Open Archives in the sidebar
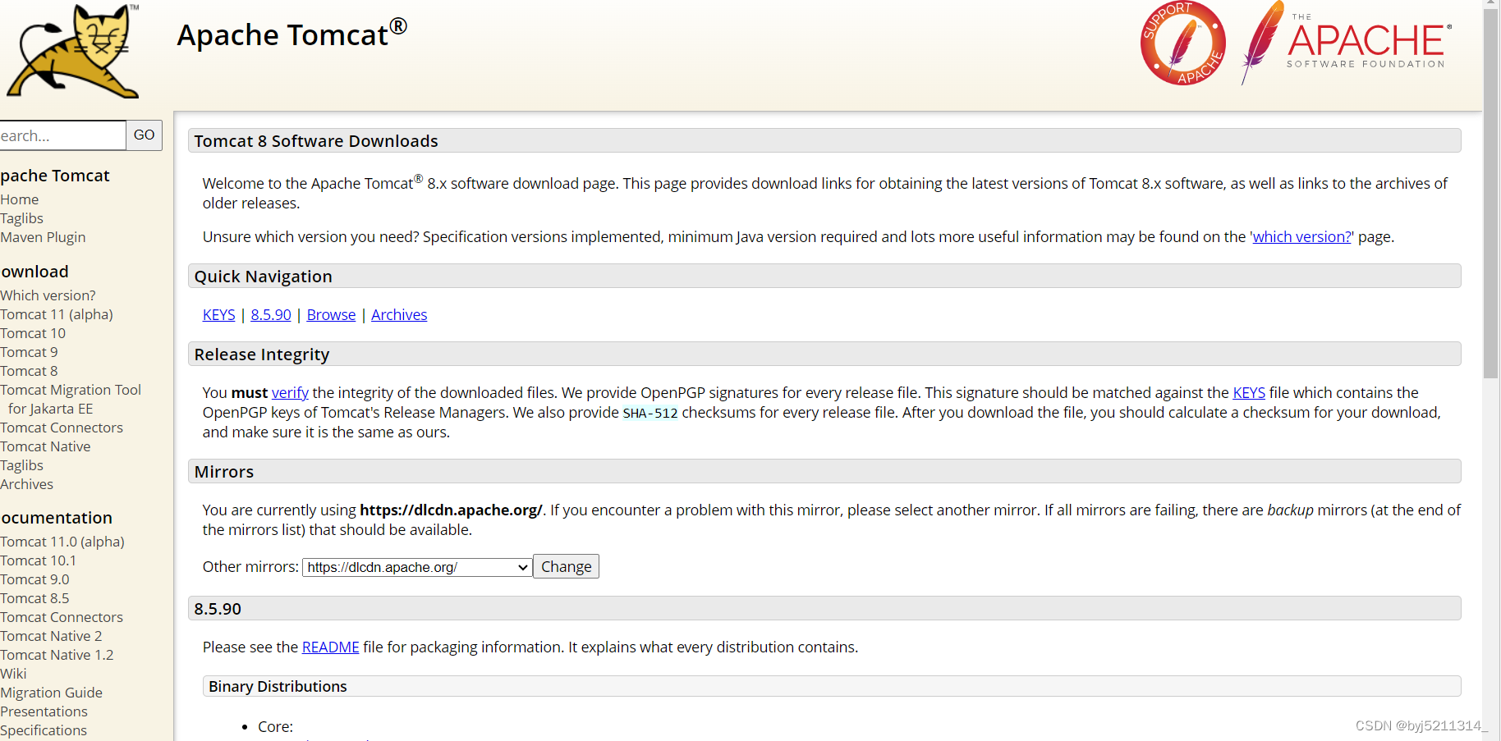 (26, 484)
